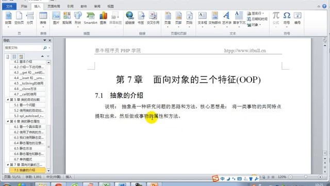330x186 pixels.
Task: Insert a blank page (空白页)
Action: tap(19, 19)
